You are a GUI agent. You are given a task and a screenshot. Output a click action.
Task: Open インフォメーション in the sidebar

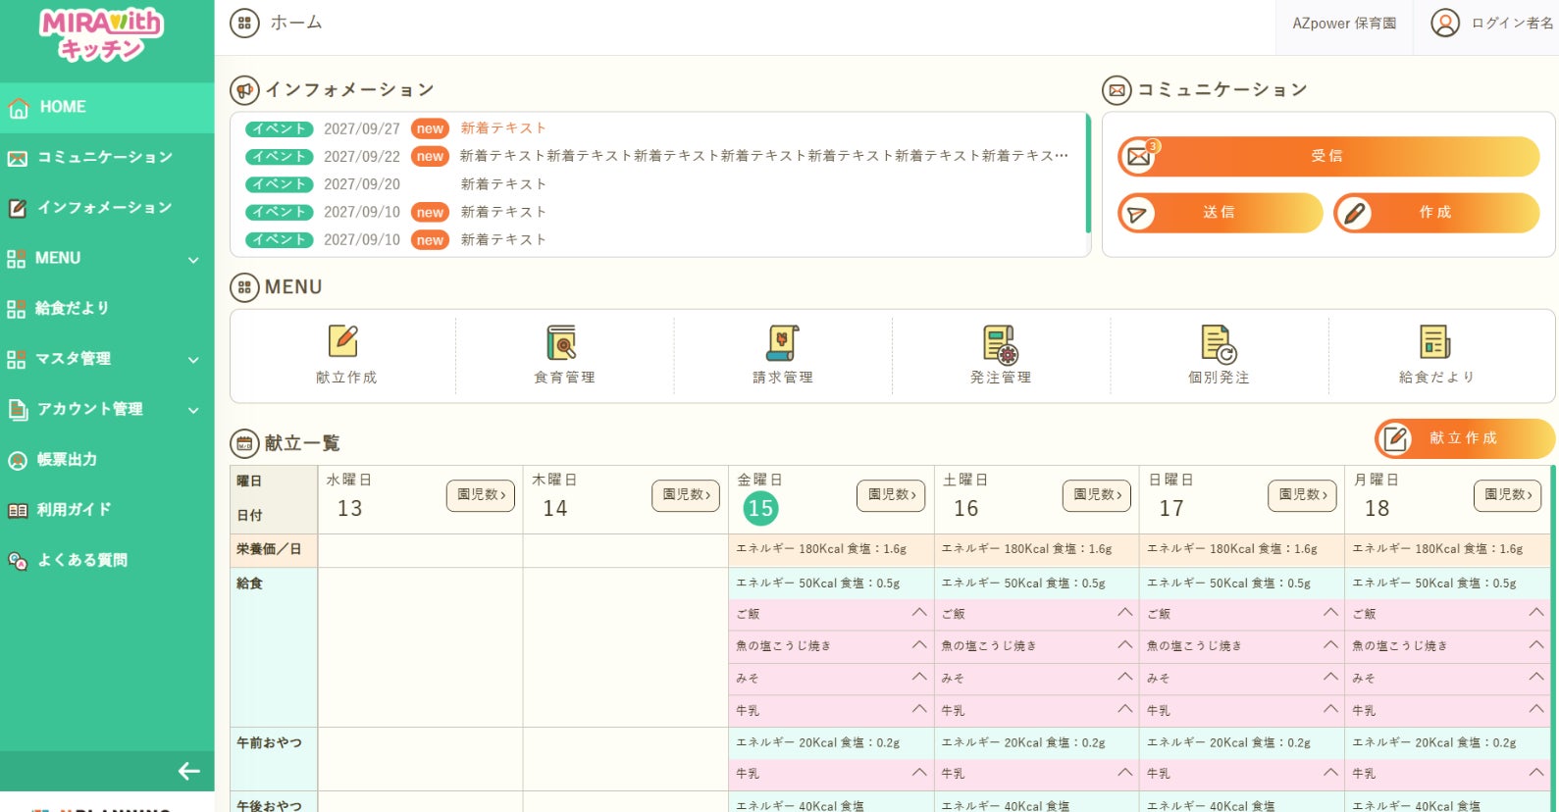[x=107, y=208]
